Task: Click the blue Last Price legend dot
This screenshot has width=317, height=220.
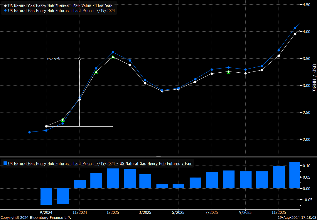Action: [x=6, y=11]
